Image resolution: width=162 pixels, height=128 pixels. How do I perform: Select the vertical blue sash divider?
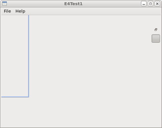pyautogui.click(x=28, y=56)
